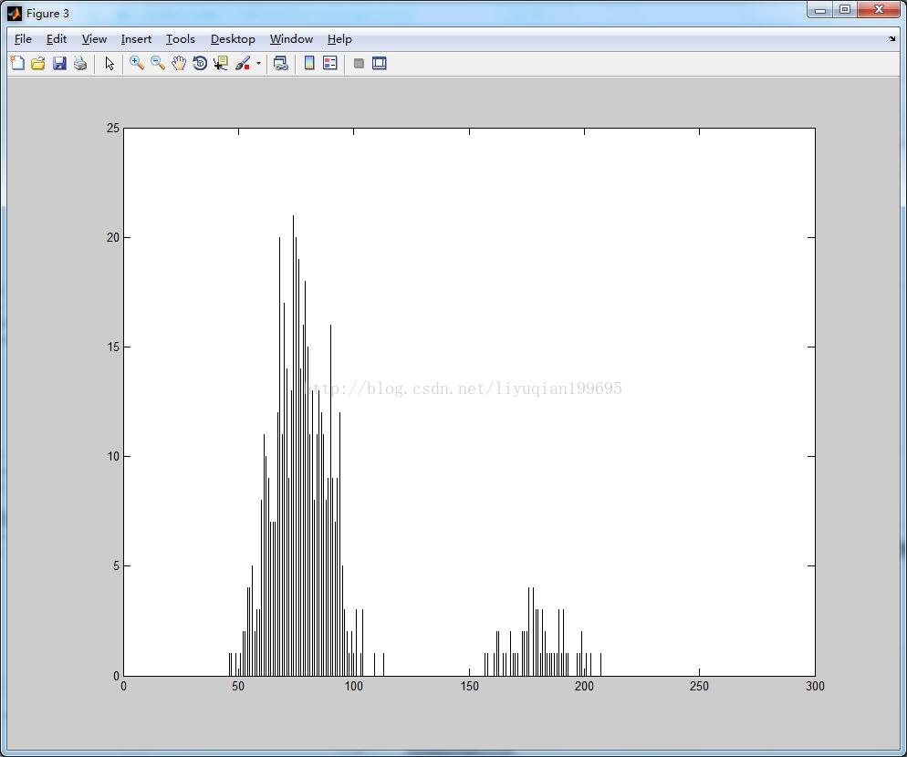The width and height of the screenshot is (907, 757).
Task: Click x-axis tick label 300
Action: pos(815,687)
